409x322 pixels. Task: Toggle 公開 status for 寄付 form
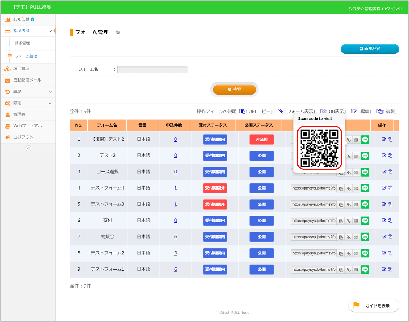click(261, 221)
